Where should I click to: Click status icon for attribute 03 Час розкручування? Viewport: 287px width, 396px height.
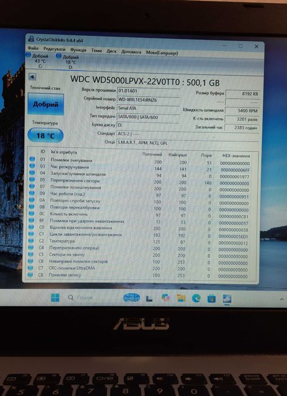(x=32, y=166)
